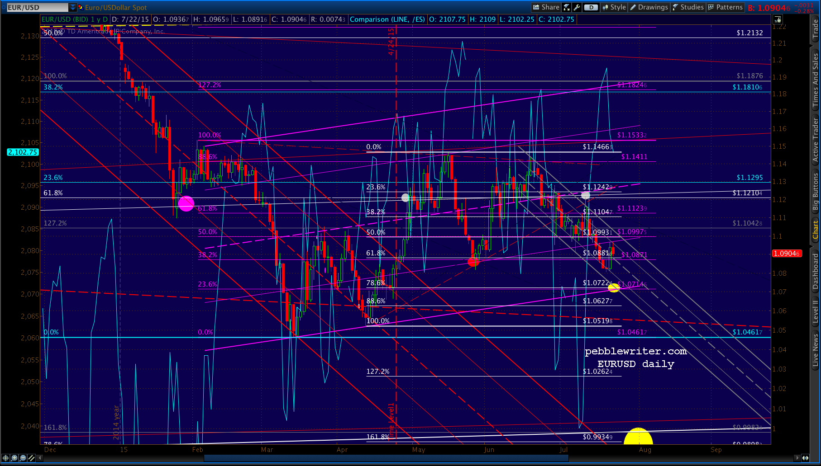Viewport: 821px width, 466px height.
Task: Click the magenta $1.1533 level label
Action: pos(632,135)
